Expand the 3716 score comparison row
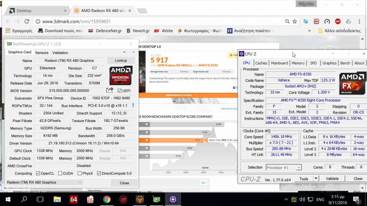 point(147,156)
